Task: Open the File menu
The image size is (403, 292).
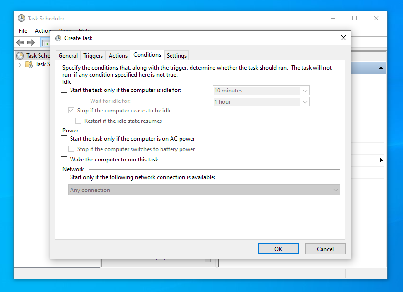Action: [x=23, y=31]
